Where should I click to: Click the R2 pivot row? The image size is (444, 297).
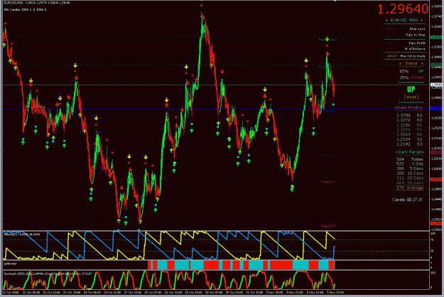pyautogui.click(x=409, y=120)
